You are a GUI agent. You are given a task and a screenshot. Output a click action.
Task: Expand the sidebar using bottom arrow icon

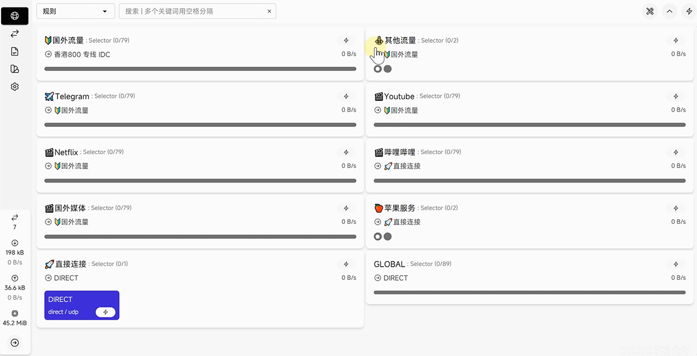point(15,343)
